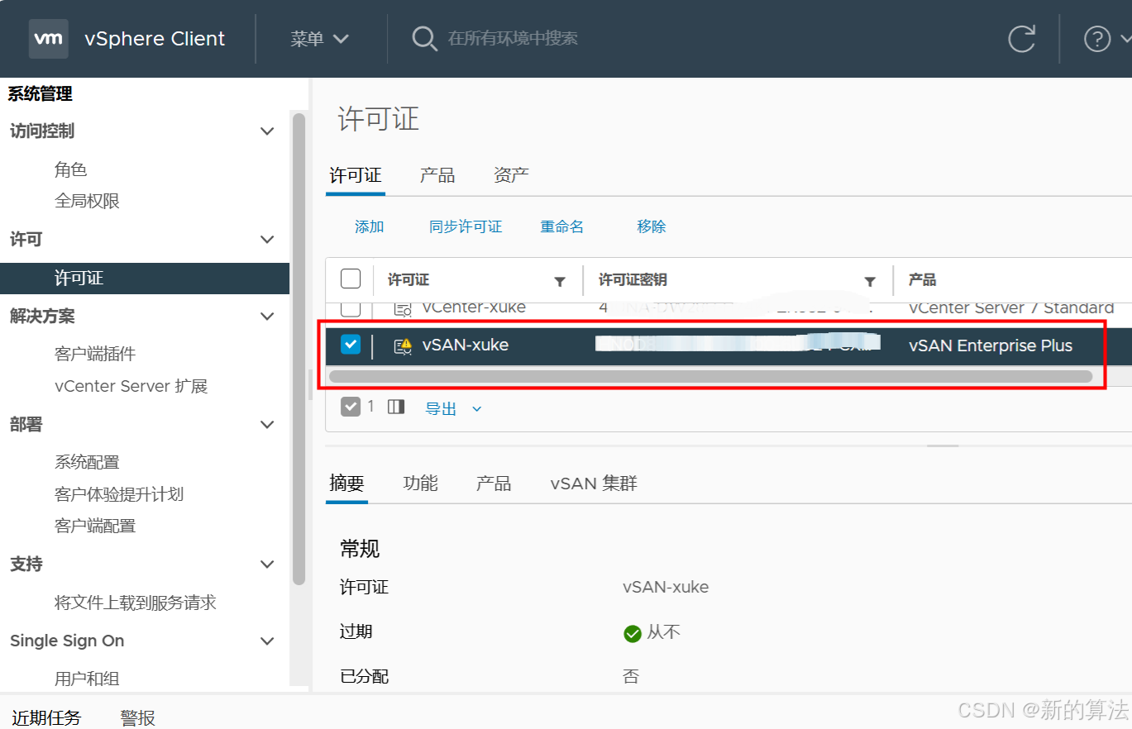Screen dimensions: 1132x729
Task: Collapse the 访问控制 section
Action: (267, 131)
